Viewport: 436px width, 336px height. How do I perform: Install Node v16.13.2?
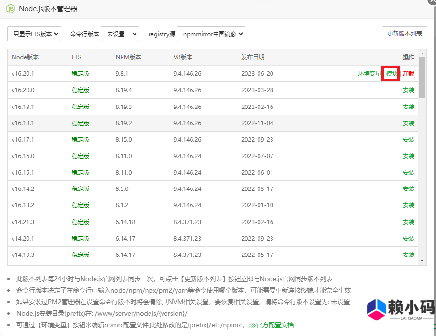click(x=408, y=205)
